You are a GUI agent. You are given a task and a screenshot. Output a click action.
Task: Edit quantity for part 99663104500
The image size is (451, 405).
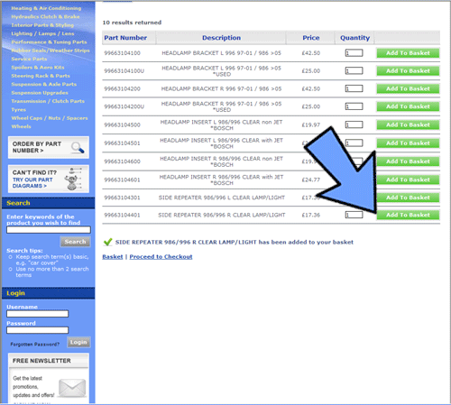[354, 124]
